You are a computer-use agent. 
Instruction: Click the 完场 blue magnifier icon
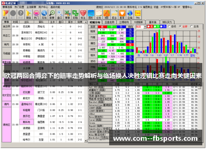point(44,14)
